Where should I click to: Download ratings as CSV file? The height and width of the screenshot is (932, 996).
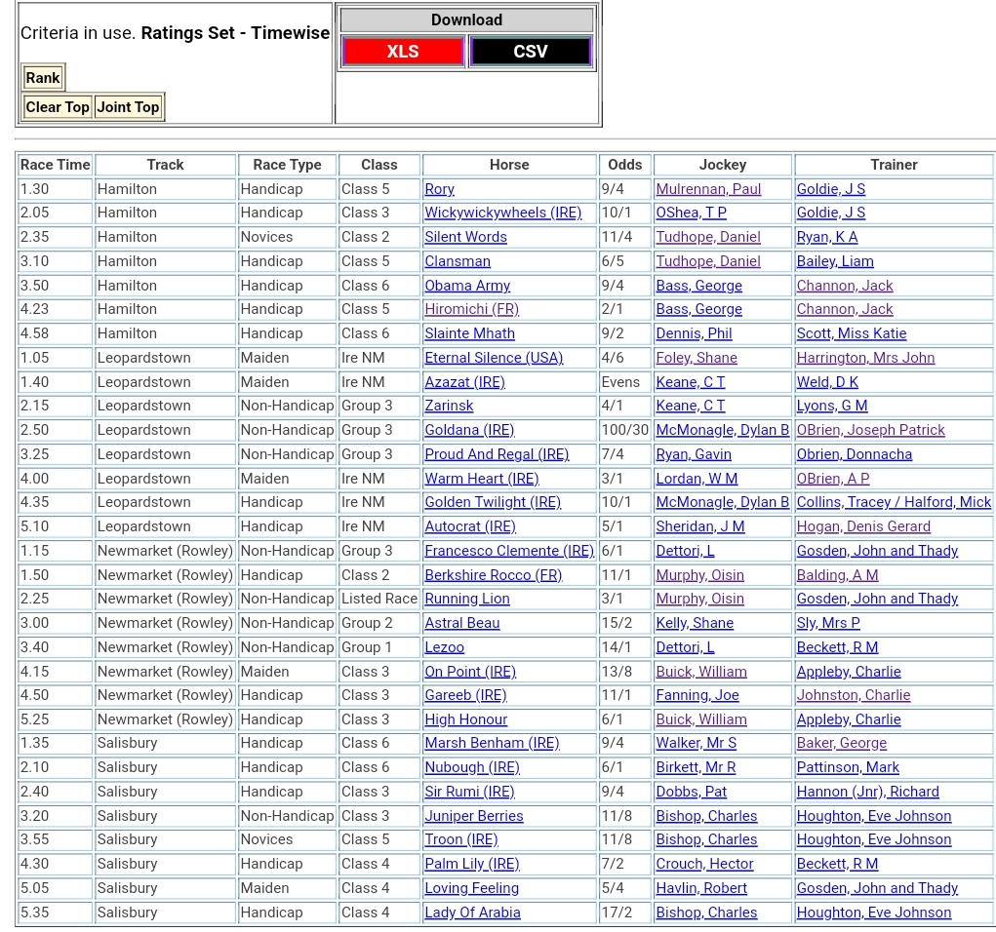530,52
